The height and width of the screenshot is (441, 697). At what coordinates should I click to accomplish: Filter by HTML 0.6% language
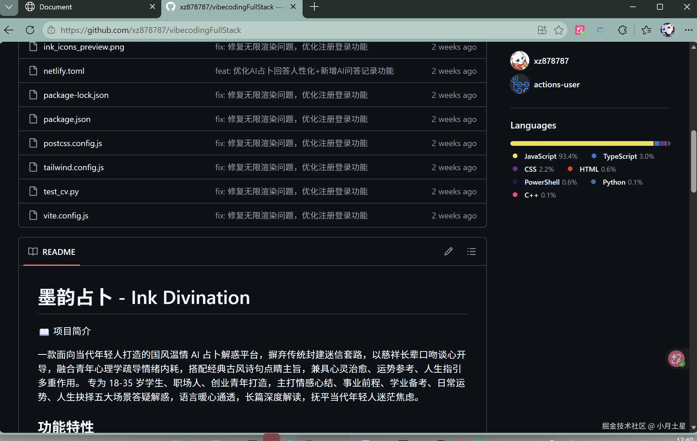tap(592, 169)
